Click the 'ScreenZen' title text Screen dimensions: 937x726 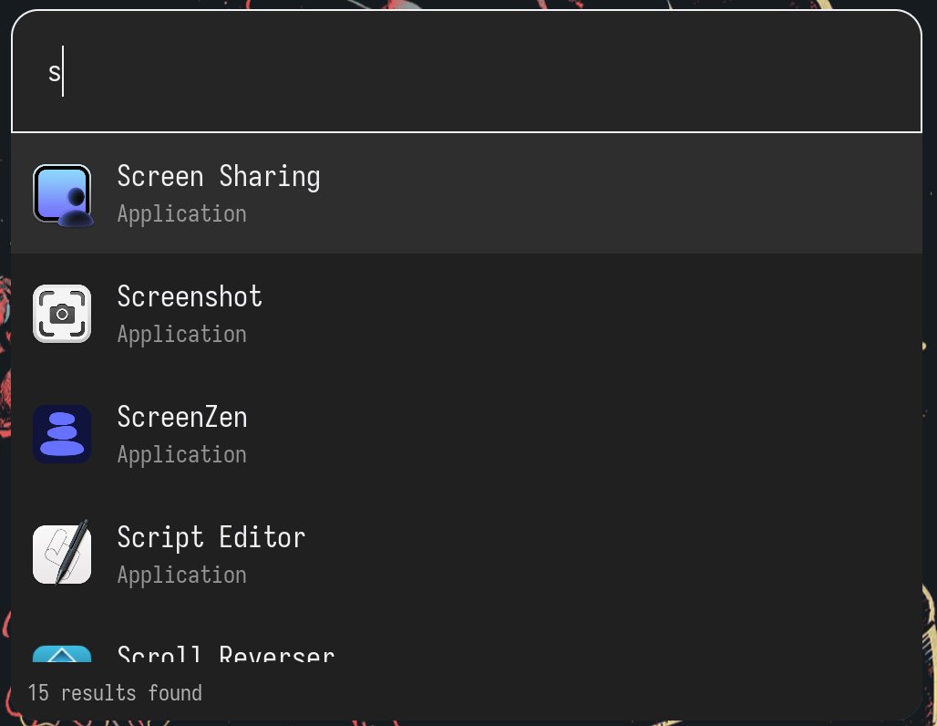click(182, 417)
